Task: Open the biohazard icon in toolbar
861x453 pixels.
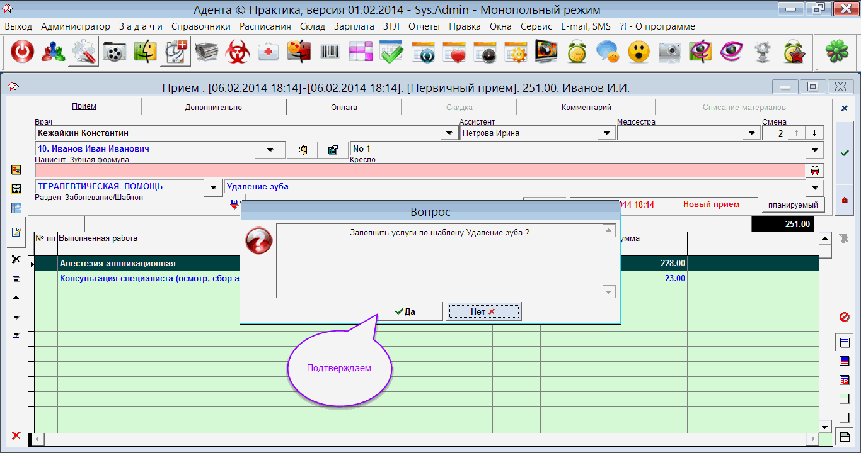Action: point(238,52)
